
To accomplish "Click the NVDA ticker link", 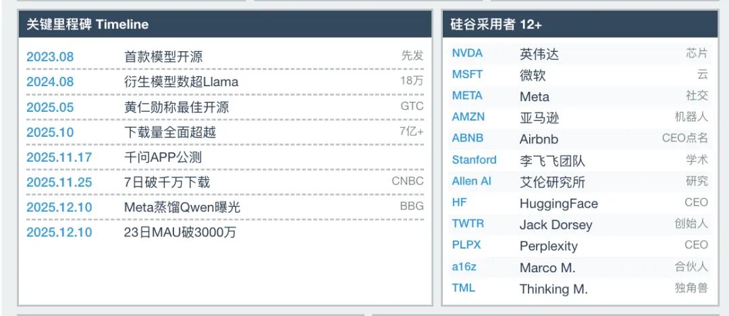I will (x=467, y=53).
